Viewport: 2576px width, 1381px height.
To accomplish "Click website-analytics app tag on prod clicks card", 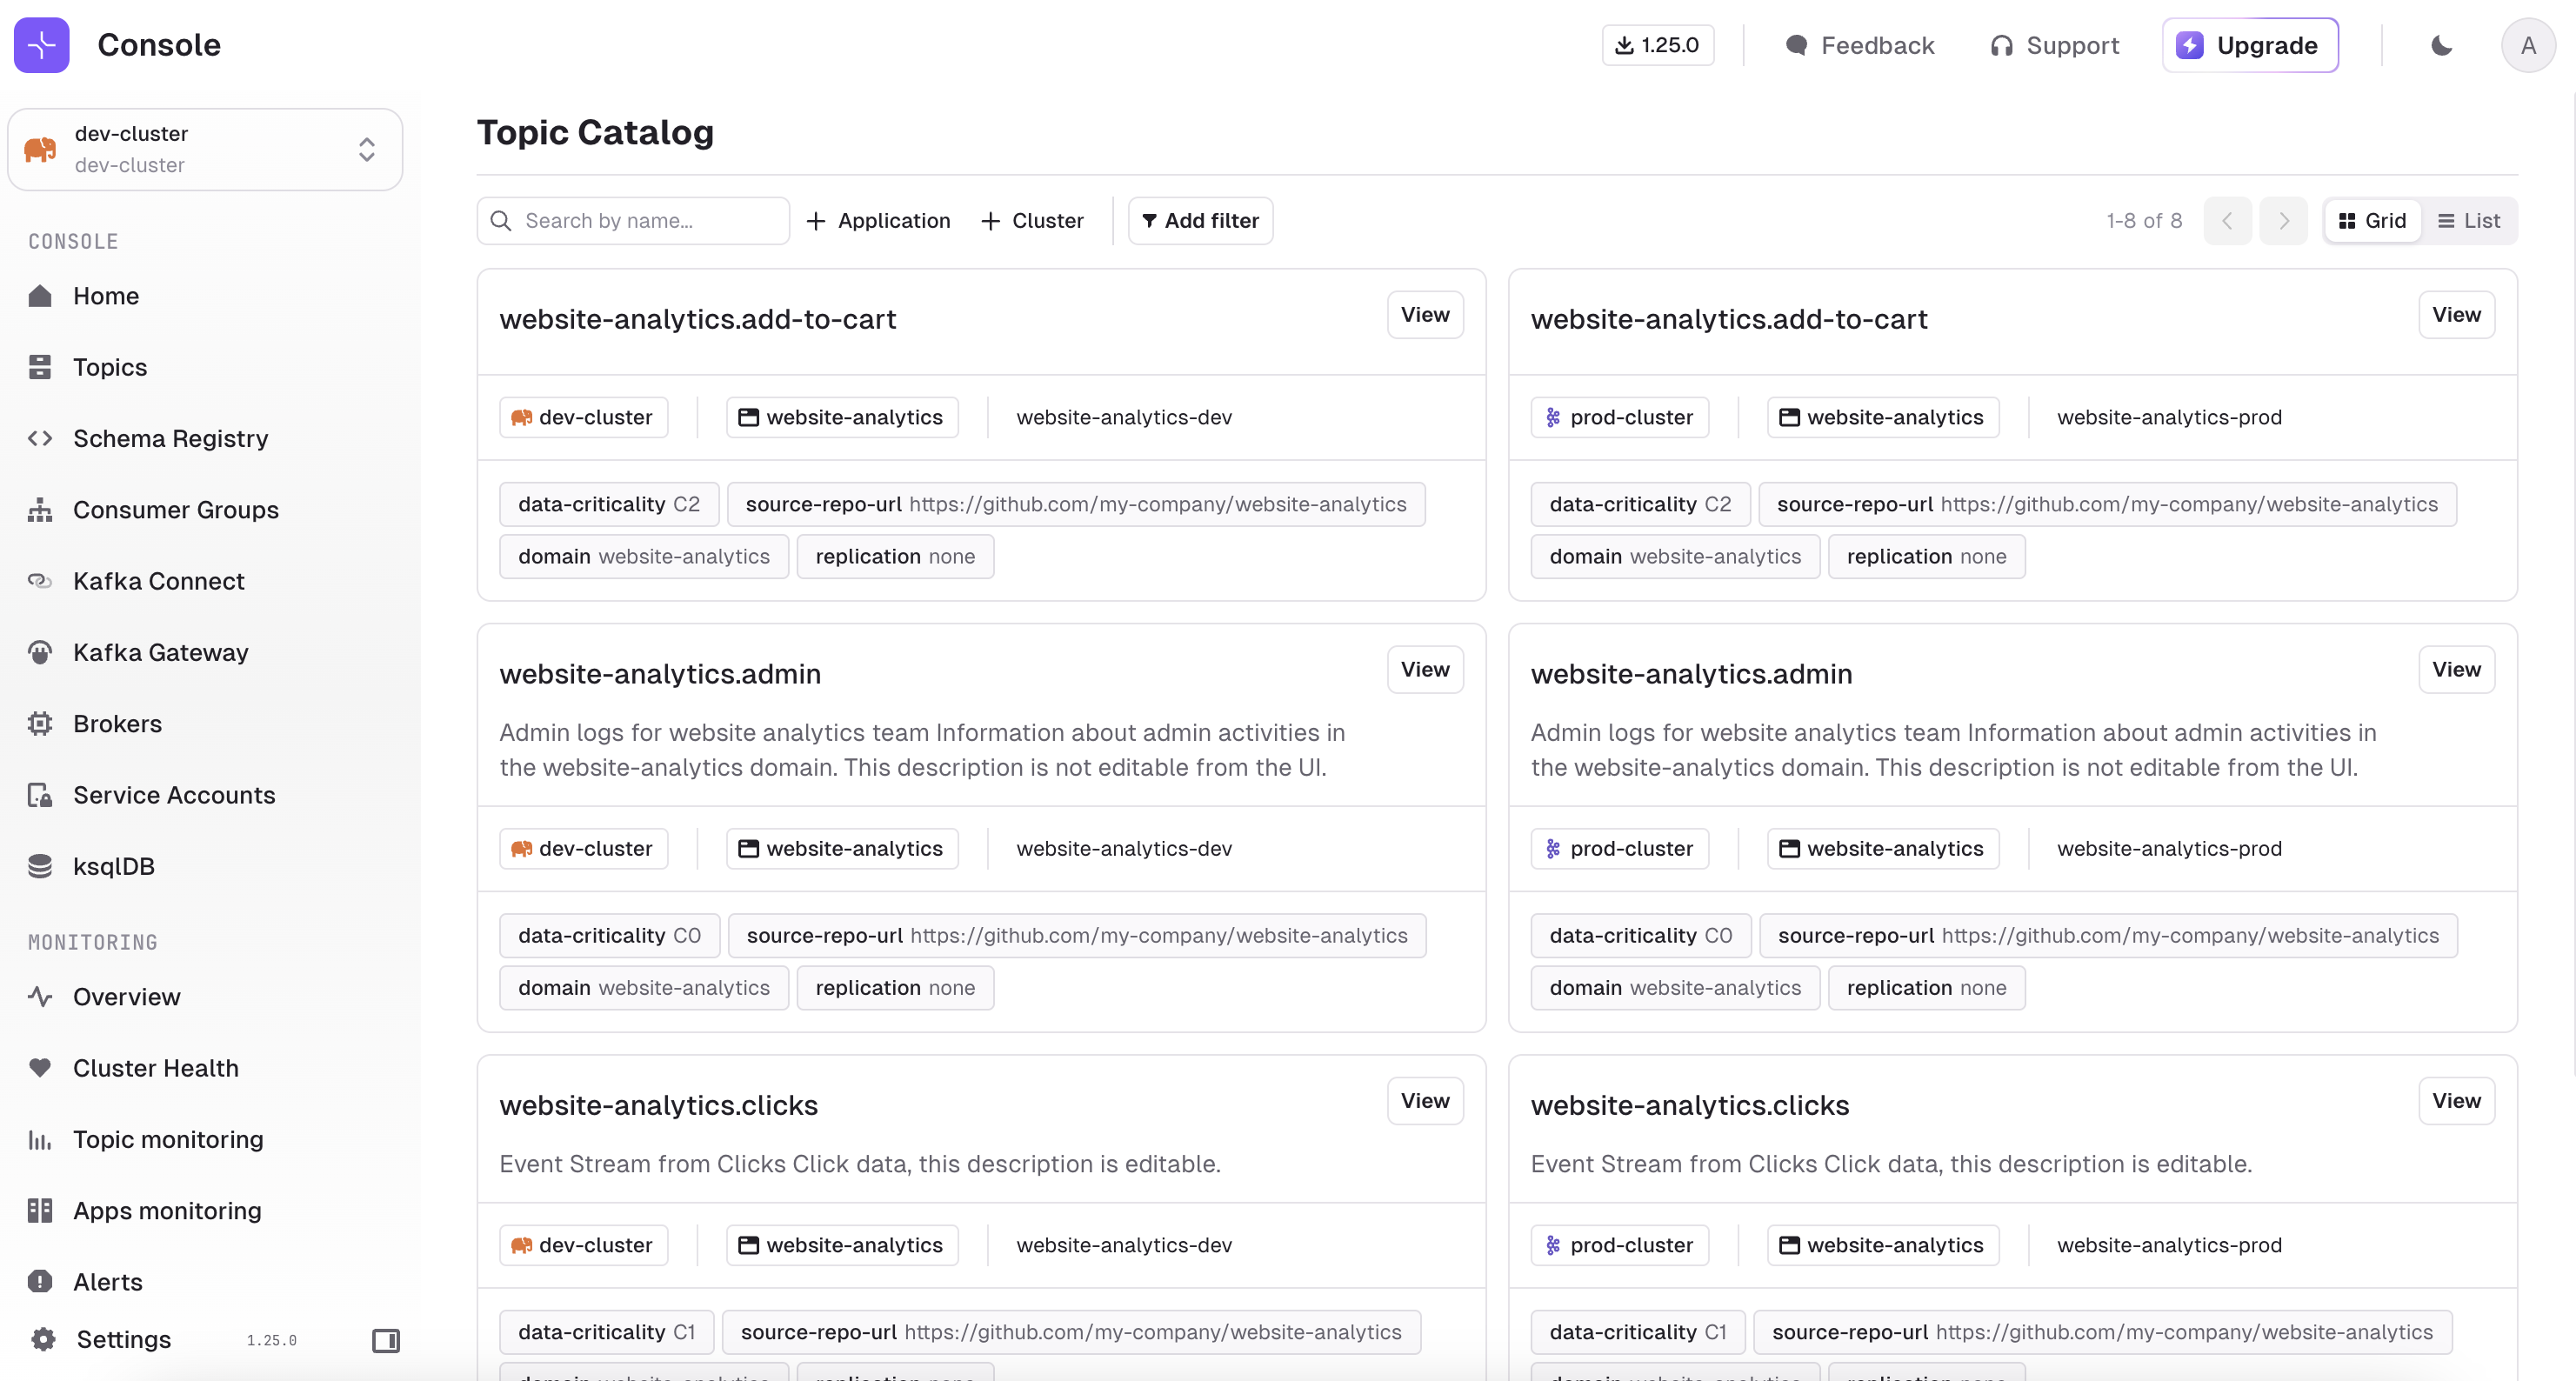I will pos(1883,1245).
